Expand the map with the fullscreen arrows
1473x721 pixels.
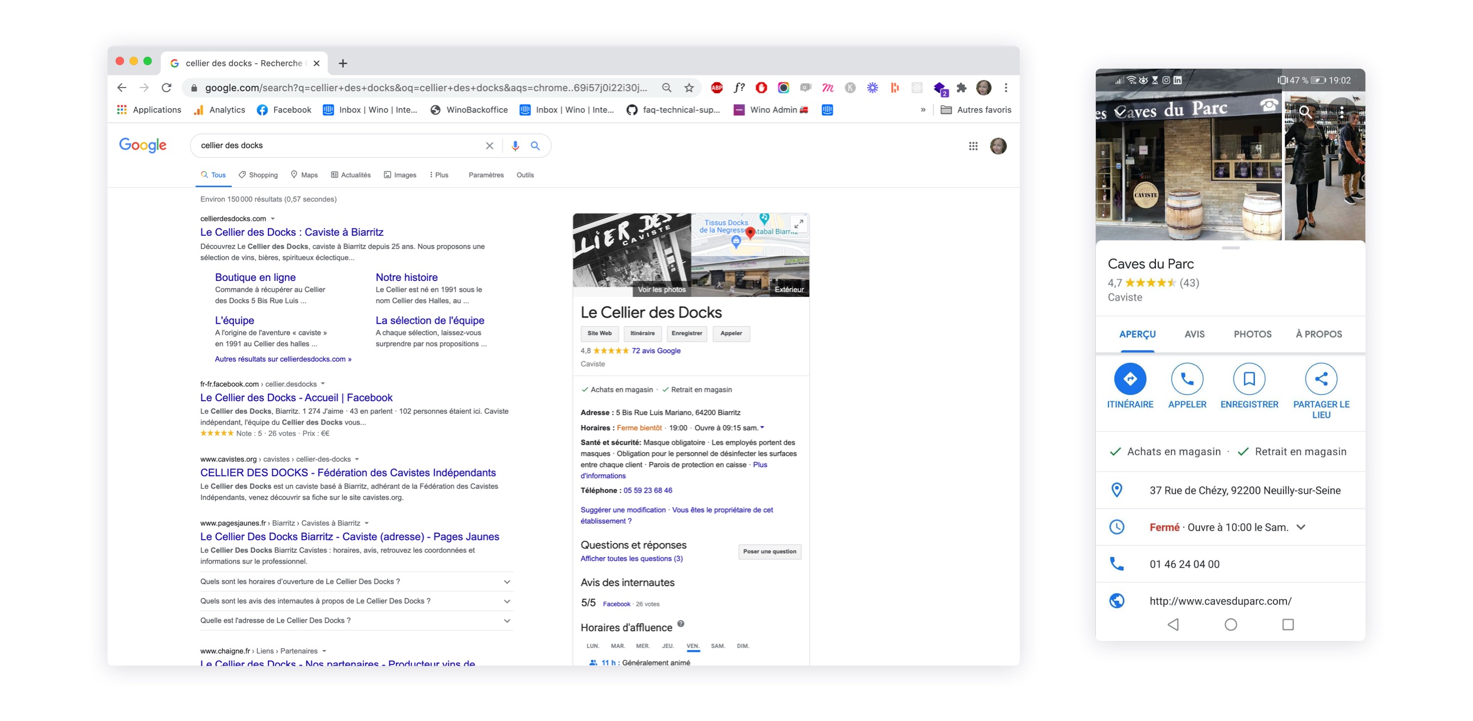799,224
